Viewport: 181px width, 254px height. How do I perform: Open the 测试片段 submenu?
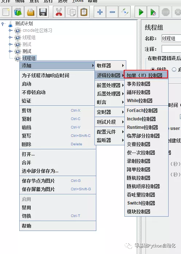click(109, 122)
